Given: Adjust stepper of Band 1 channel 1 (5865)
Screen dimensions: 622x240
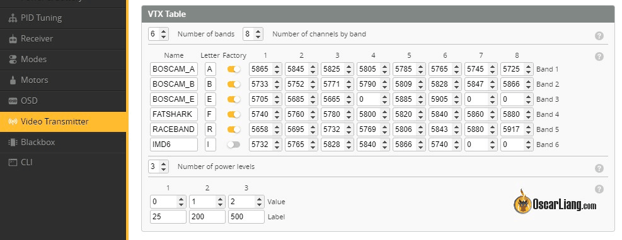Looking at the screenshot, I should [x=277, y=69].
